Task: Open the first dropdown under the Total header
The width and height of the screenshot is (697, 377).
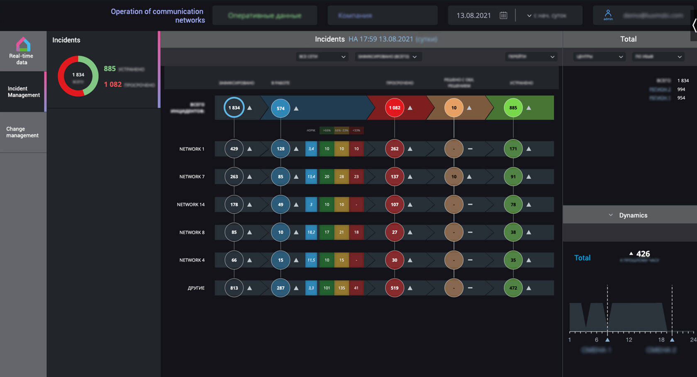Action: coord(600,57)
